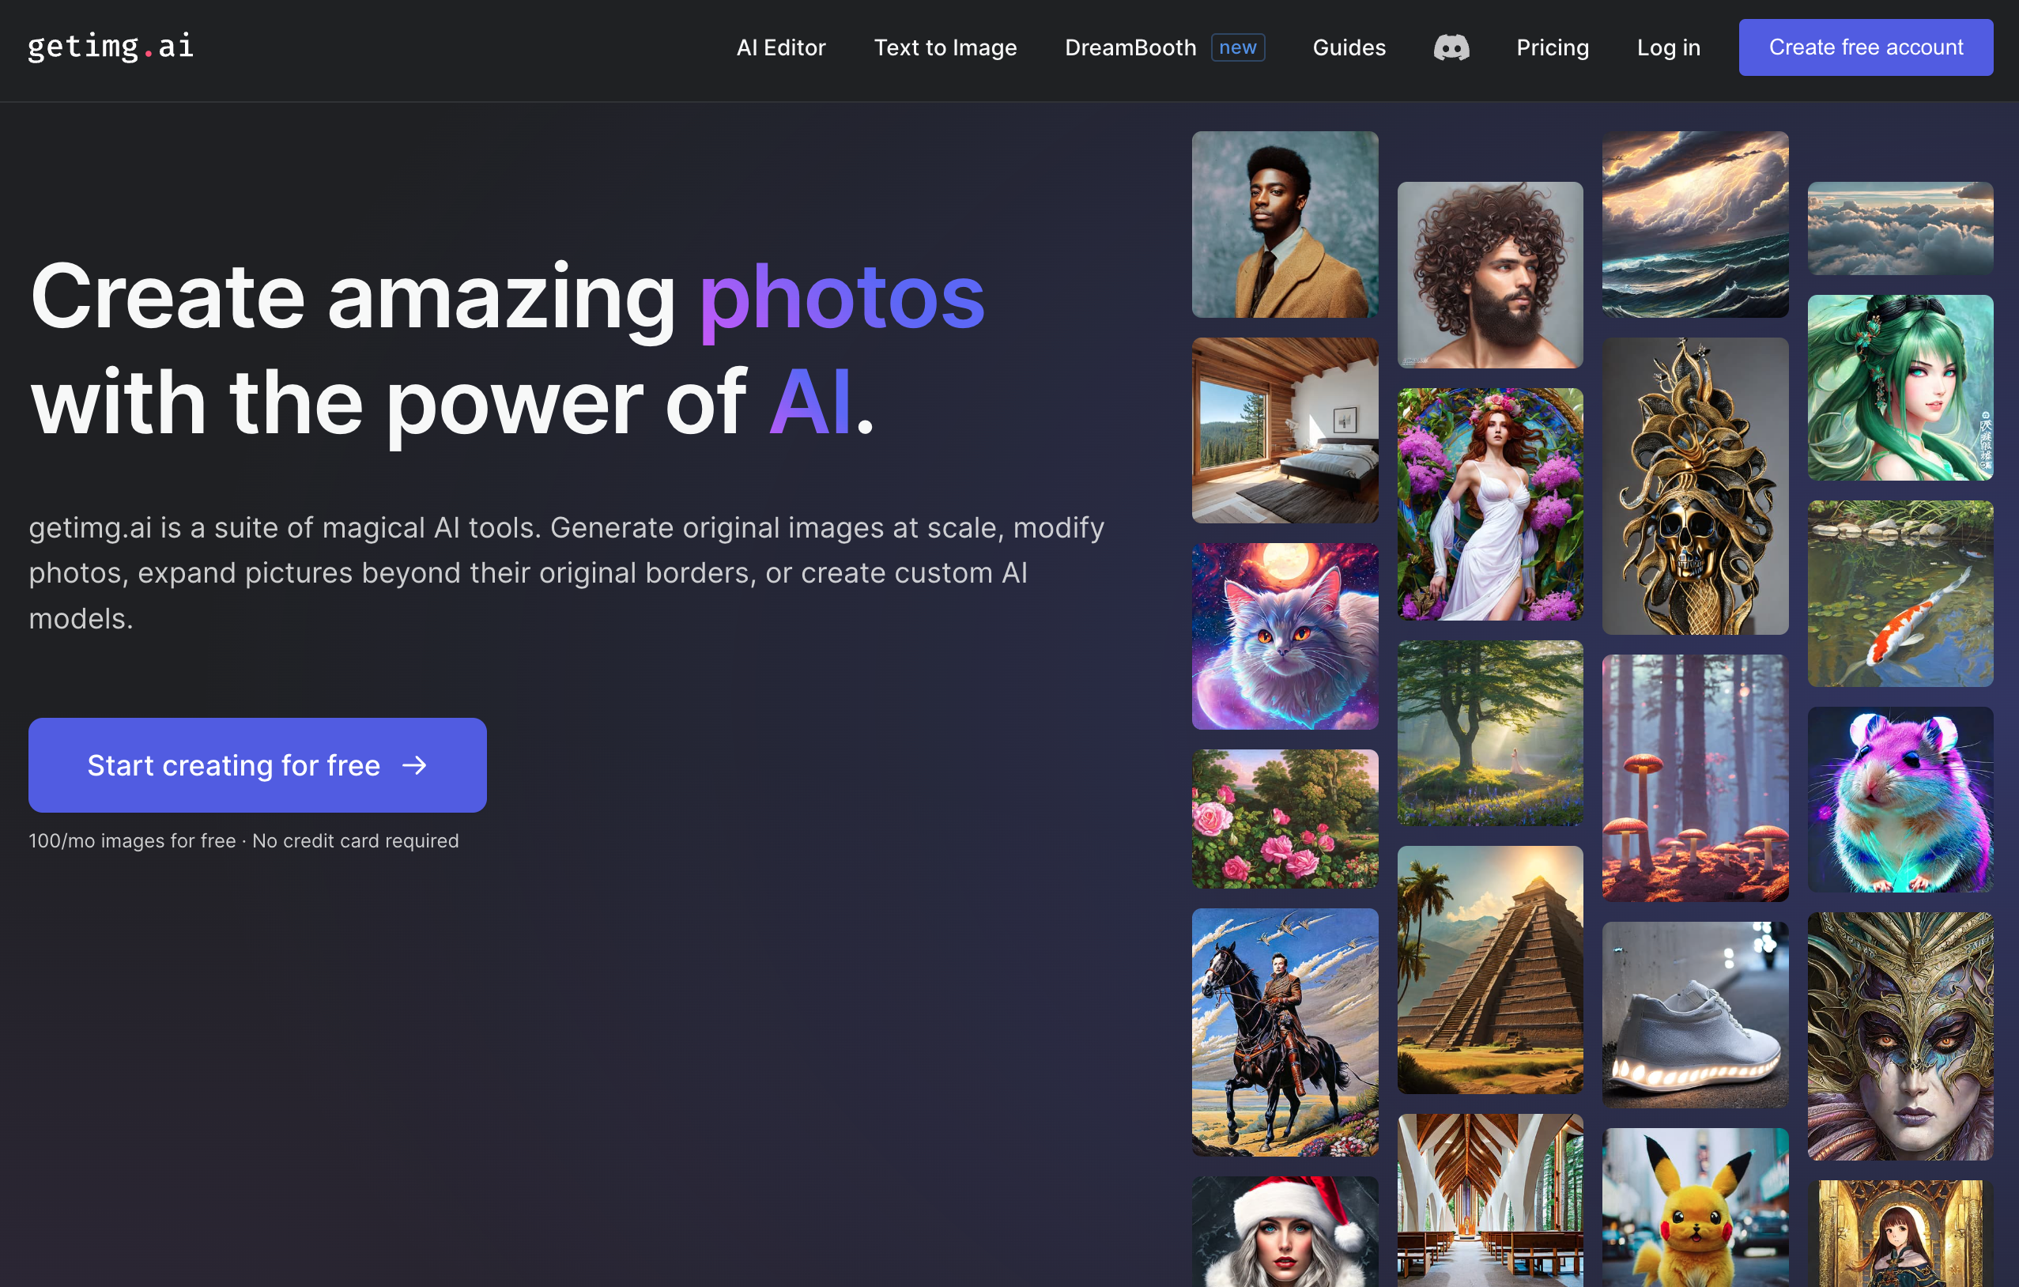The width and height of the screenshot is (2019, 1287).
Task: Open the woman in white dress image
Action: (x=1490, y=504)
